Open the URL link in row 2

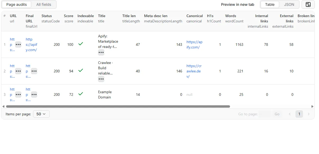[12, 71]
